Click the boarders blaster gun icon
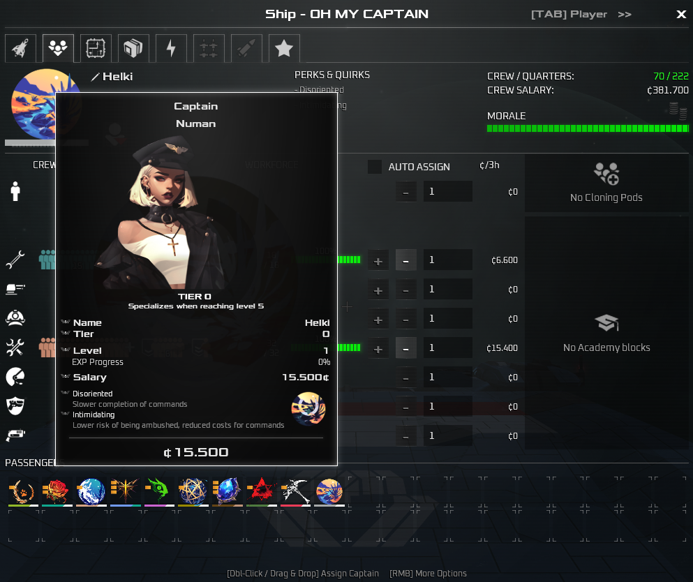 (15, 435)
